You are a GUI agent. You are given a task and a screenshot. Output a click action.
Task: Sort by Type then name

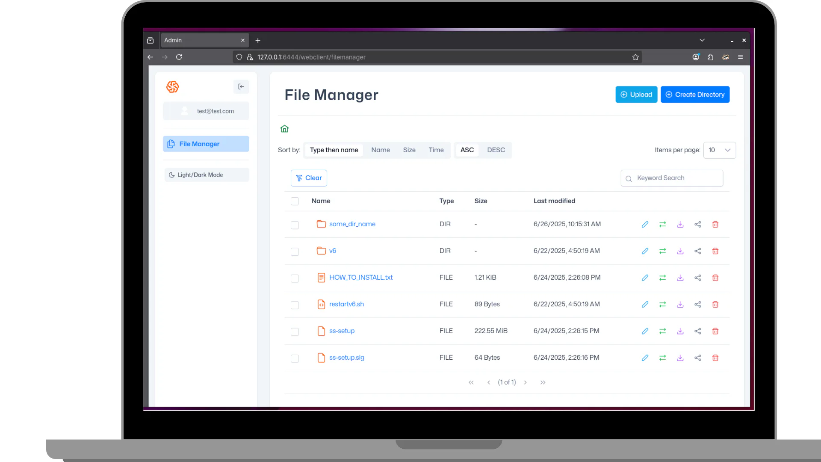click(334, 150)
